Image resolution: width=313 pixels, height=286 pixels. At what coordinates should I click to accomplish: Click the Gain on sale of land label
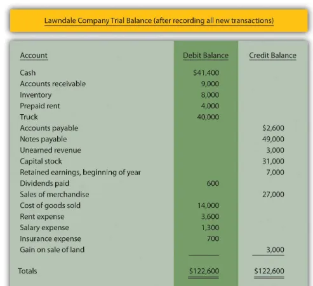(x=52, y=250)
